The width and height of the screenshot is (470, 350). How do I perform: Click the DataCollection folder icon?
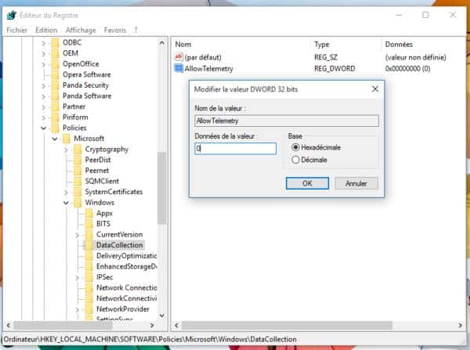[89, 245]
